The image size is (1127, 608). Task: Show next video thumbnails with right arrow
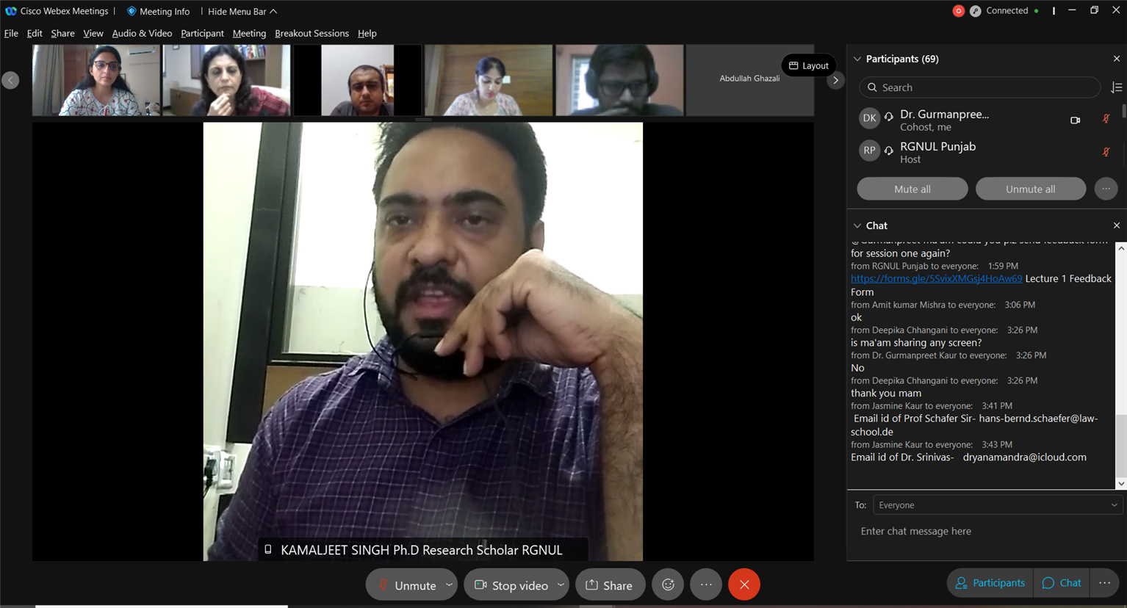pyautogui.click(x=835, y=80)
